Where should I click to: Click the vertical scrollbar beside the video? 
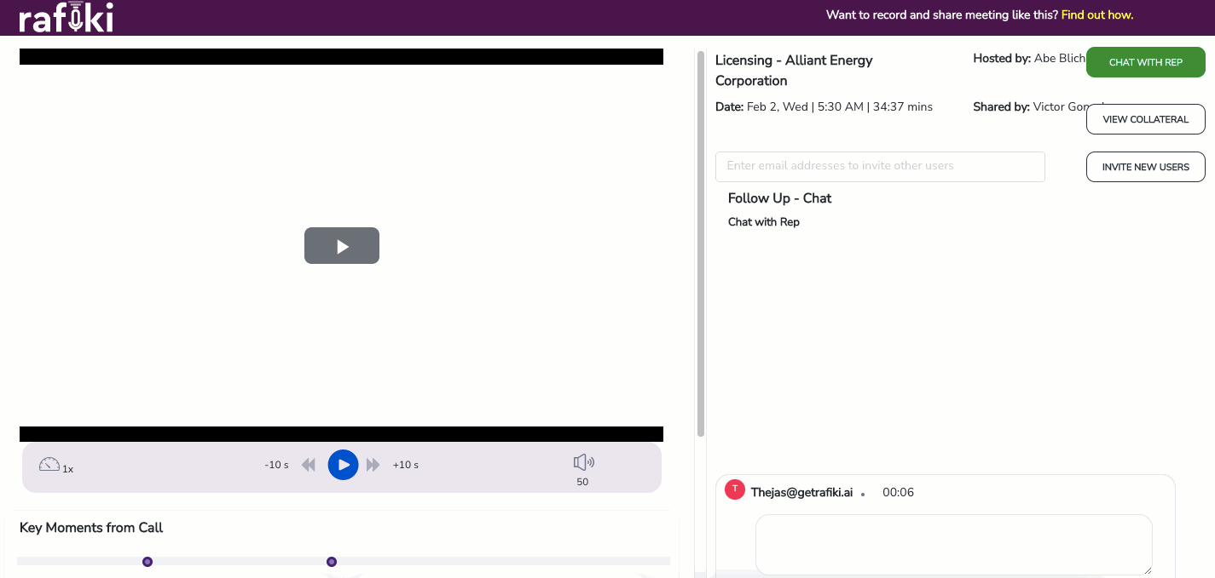[x=701, y=243]
